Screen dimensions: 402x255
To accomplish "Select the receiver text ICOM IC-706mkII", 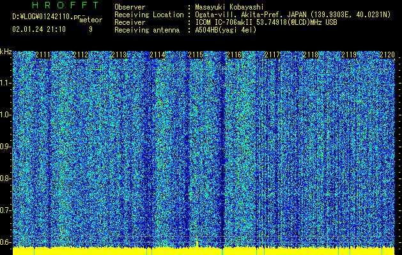I will tap(224, 22).
